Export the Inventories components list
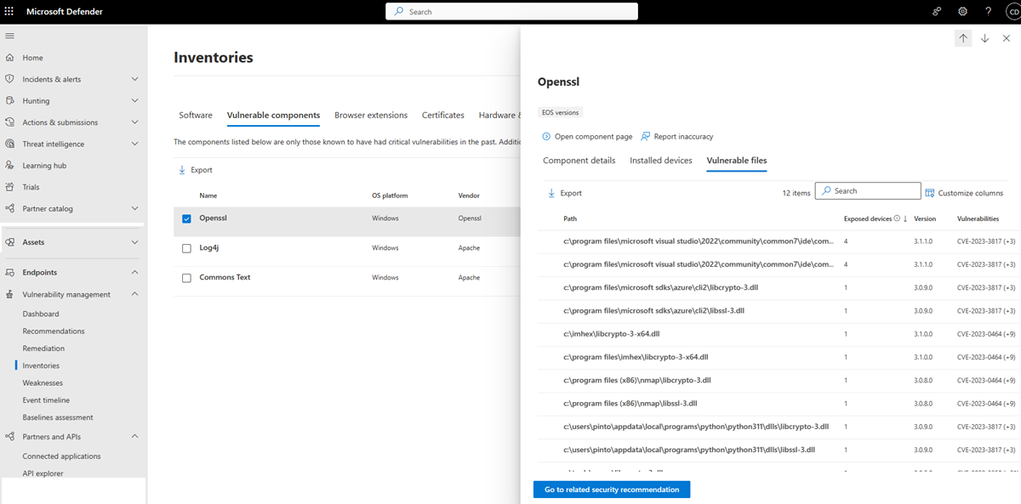 pos(196,170)
